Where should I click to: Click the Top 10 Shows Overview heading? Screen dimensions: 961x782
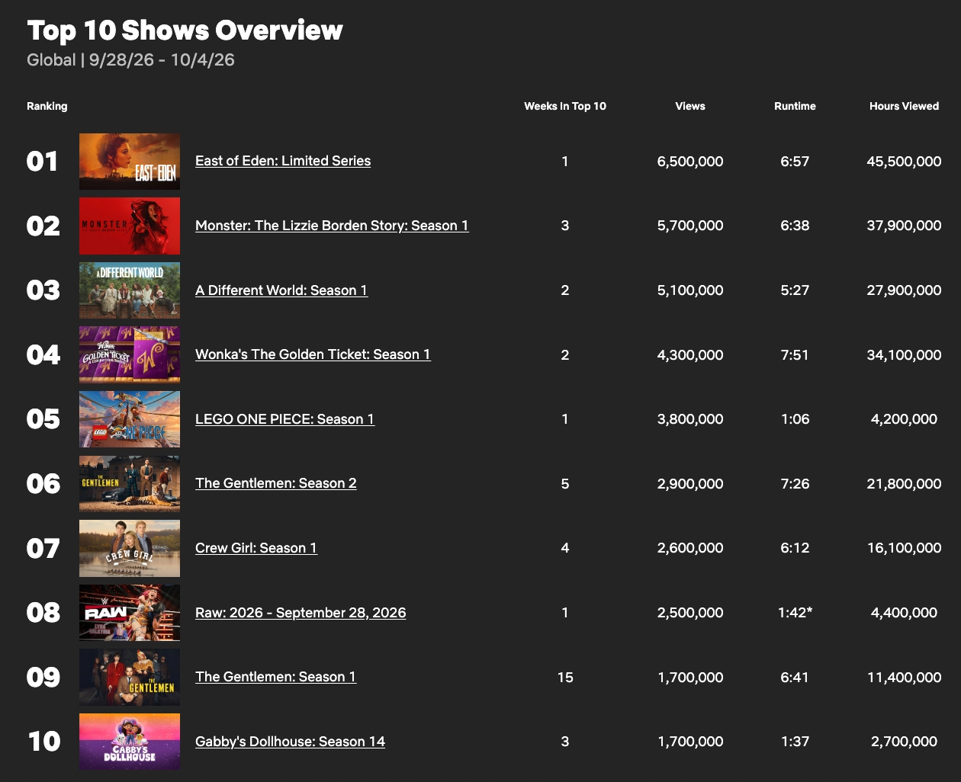click(185, 30)
